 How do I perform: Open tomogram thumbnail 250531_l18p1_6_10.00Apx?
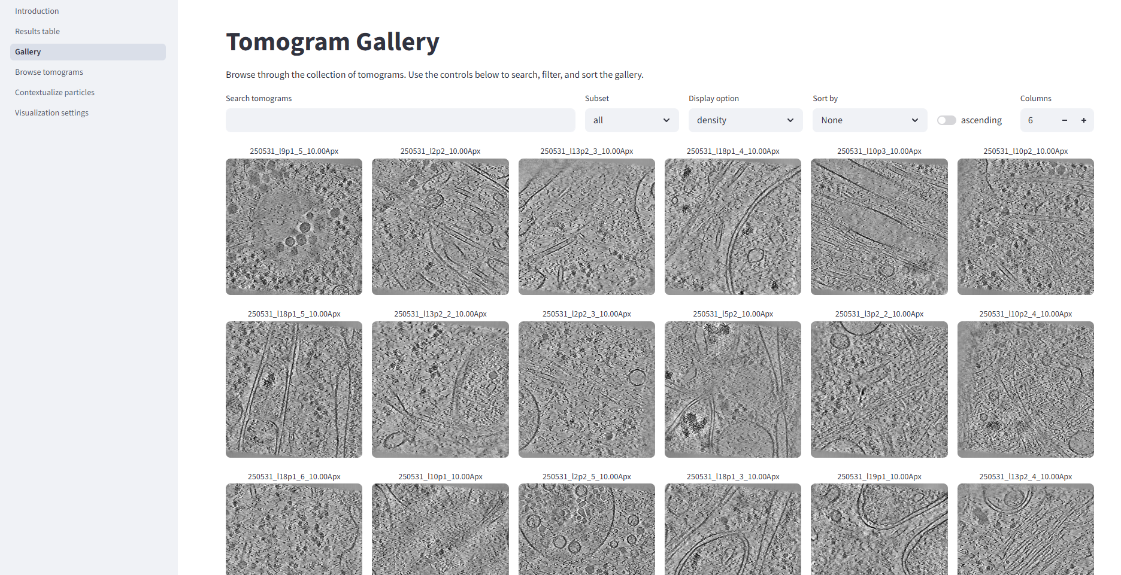(x=294, y=530)
